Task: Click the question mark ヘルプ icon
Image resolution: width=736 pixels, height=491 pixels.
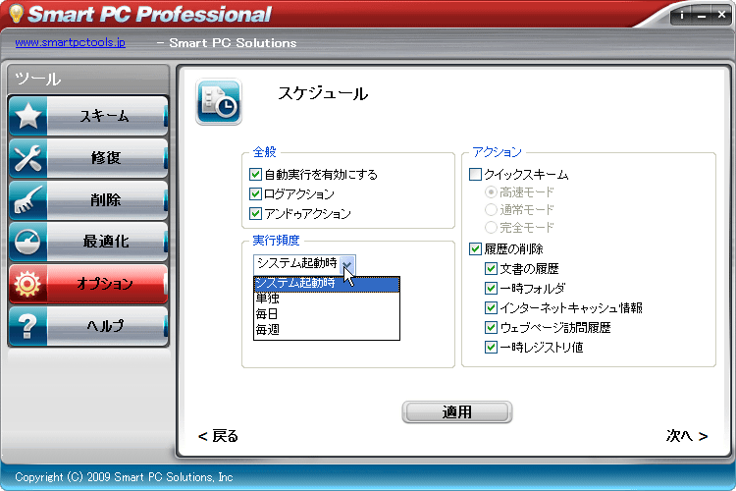Action: (27, 326)
